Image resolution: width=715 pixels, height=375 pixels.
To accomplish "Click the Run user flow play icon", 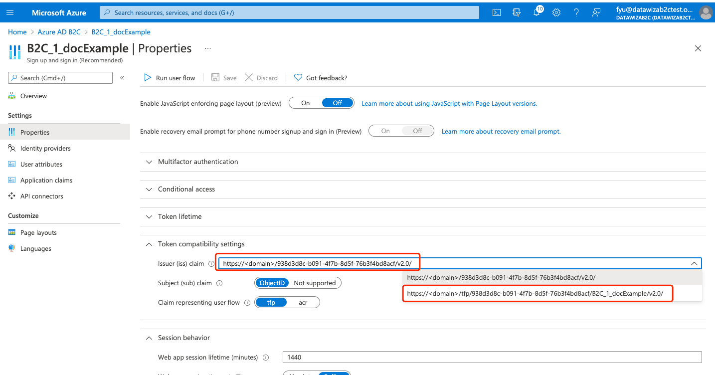I will click(148, 77).
